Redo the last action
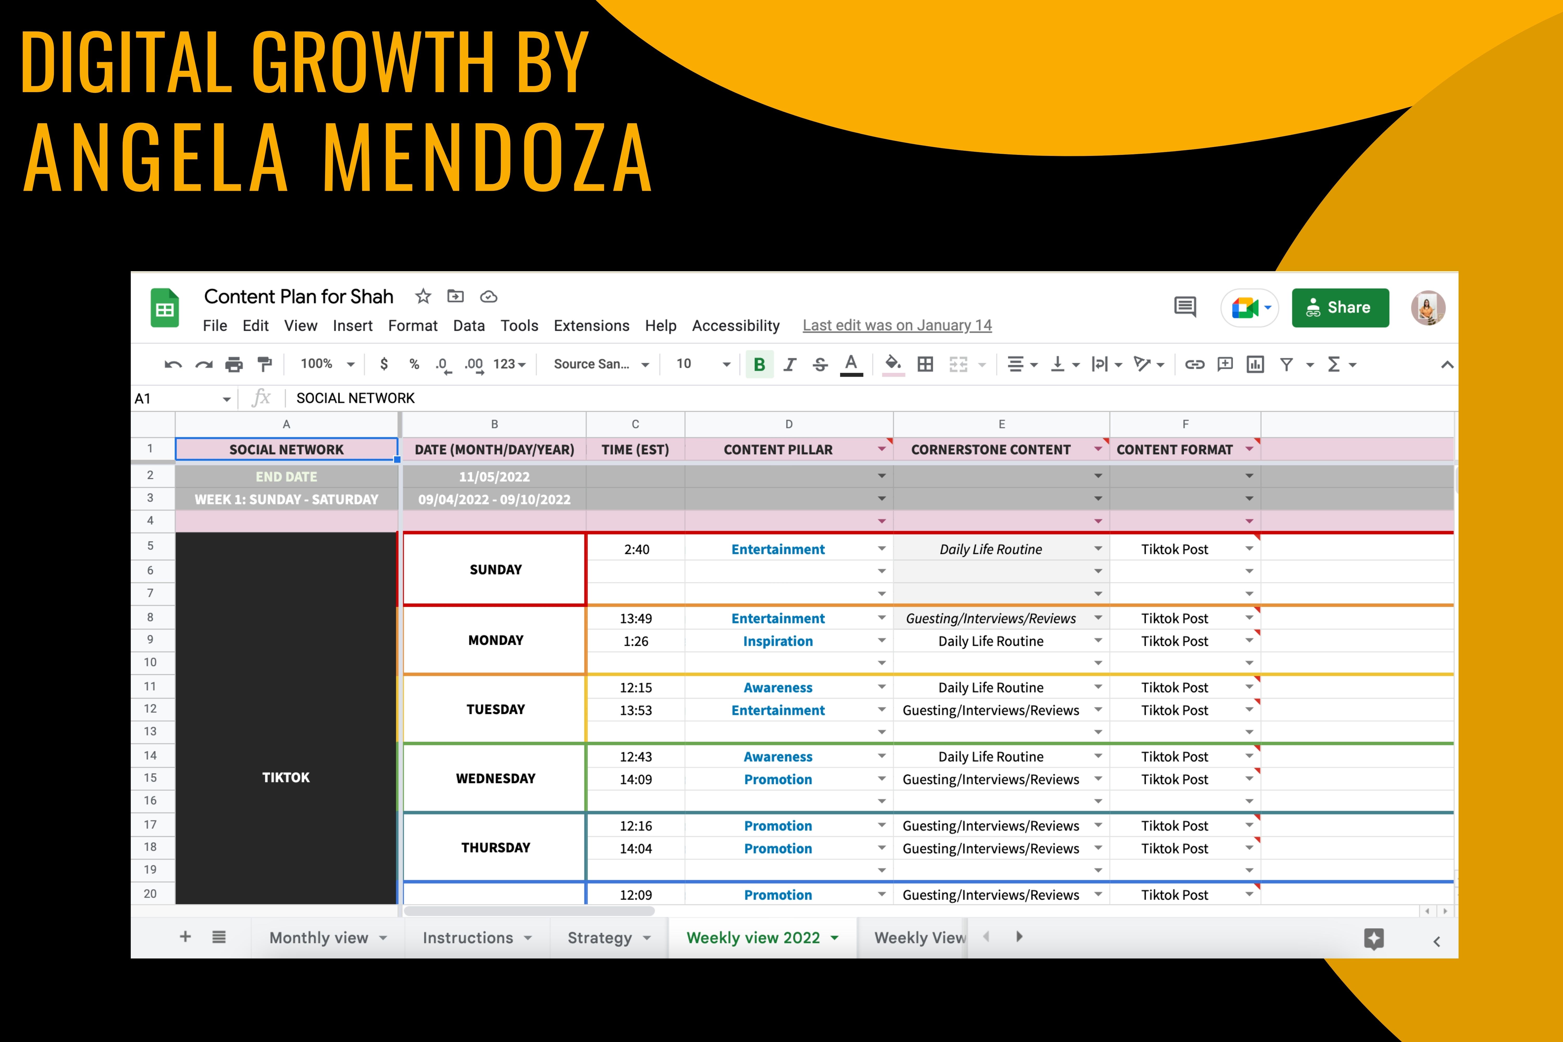Image resolution: width=1563 pixels, height=1042 pixels. [x=203, y=364]
